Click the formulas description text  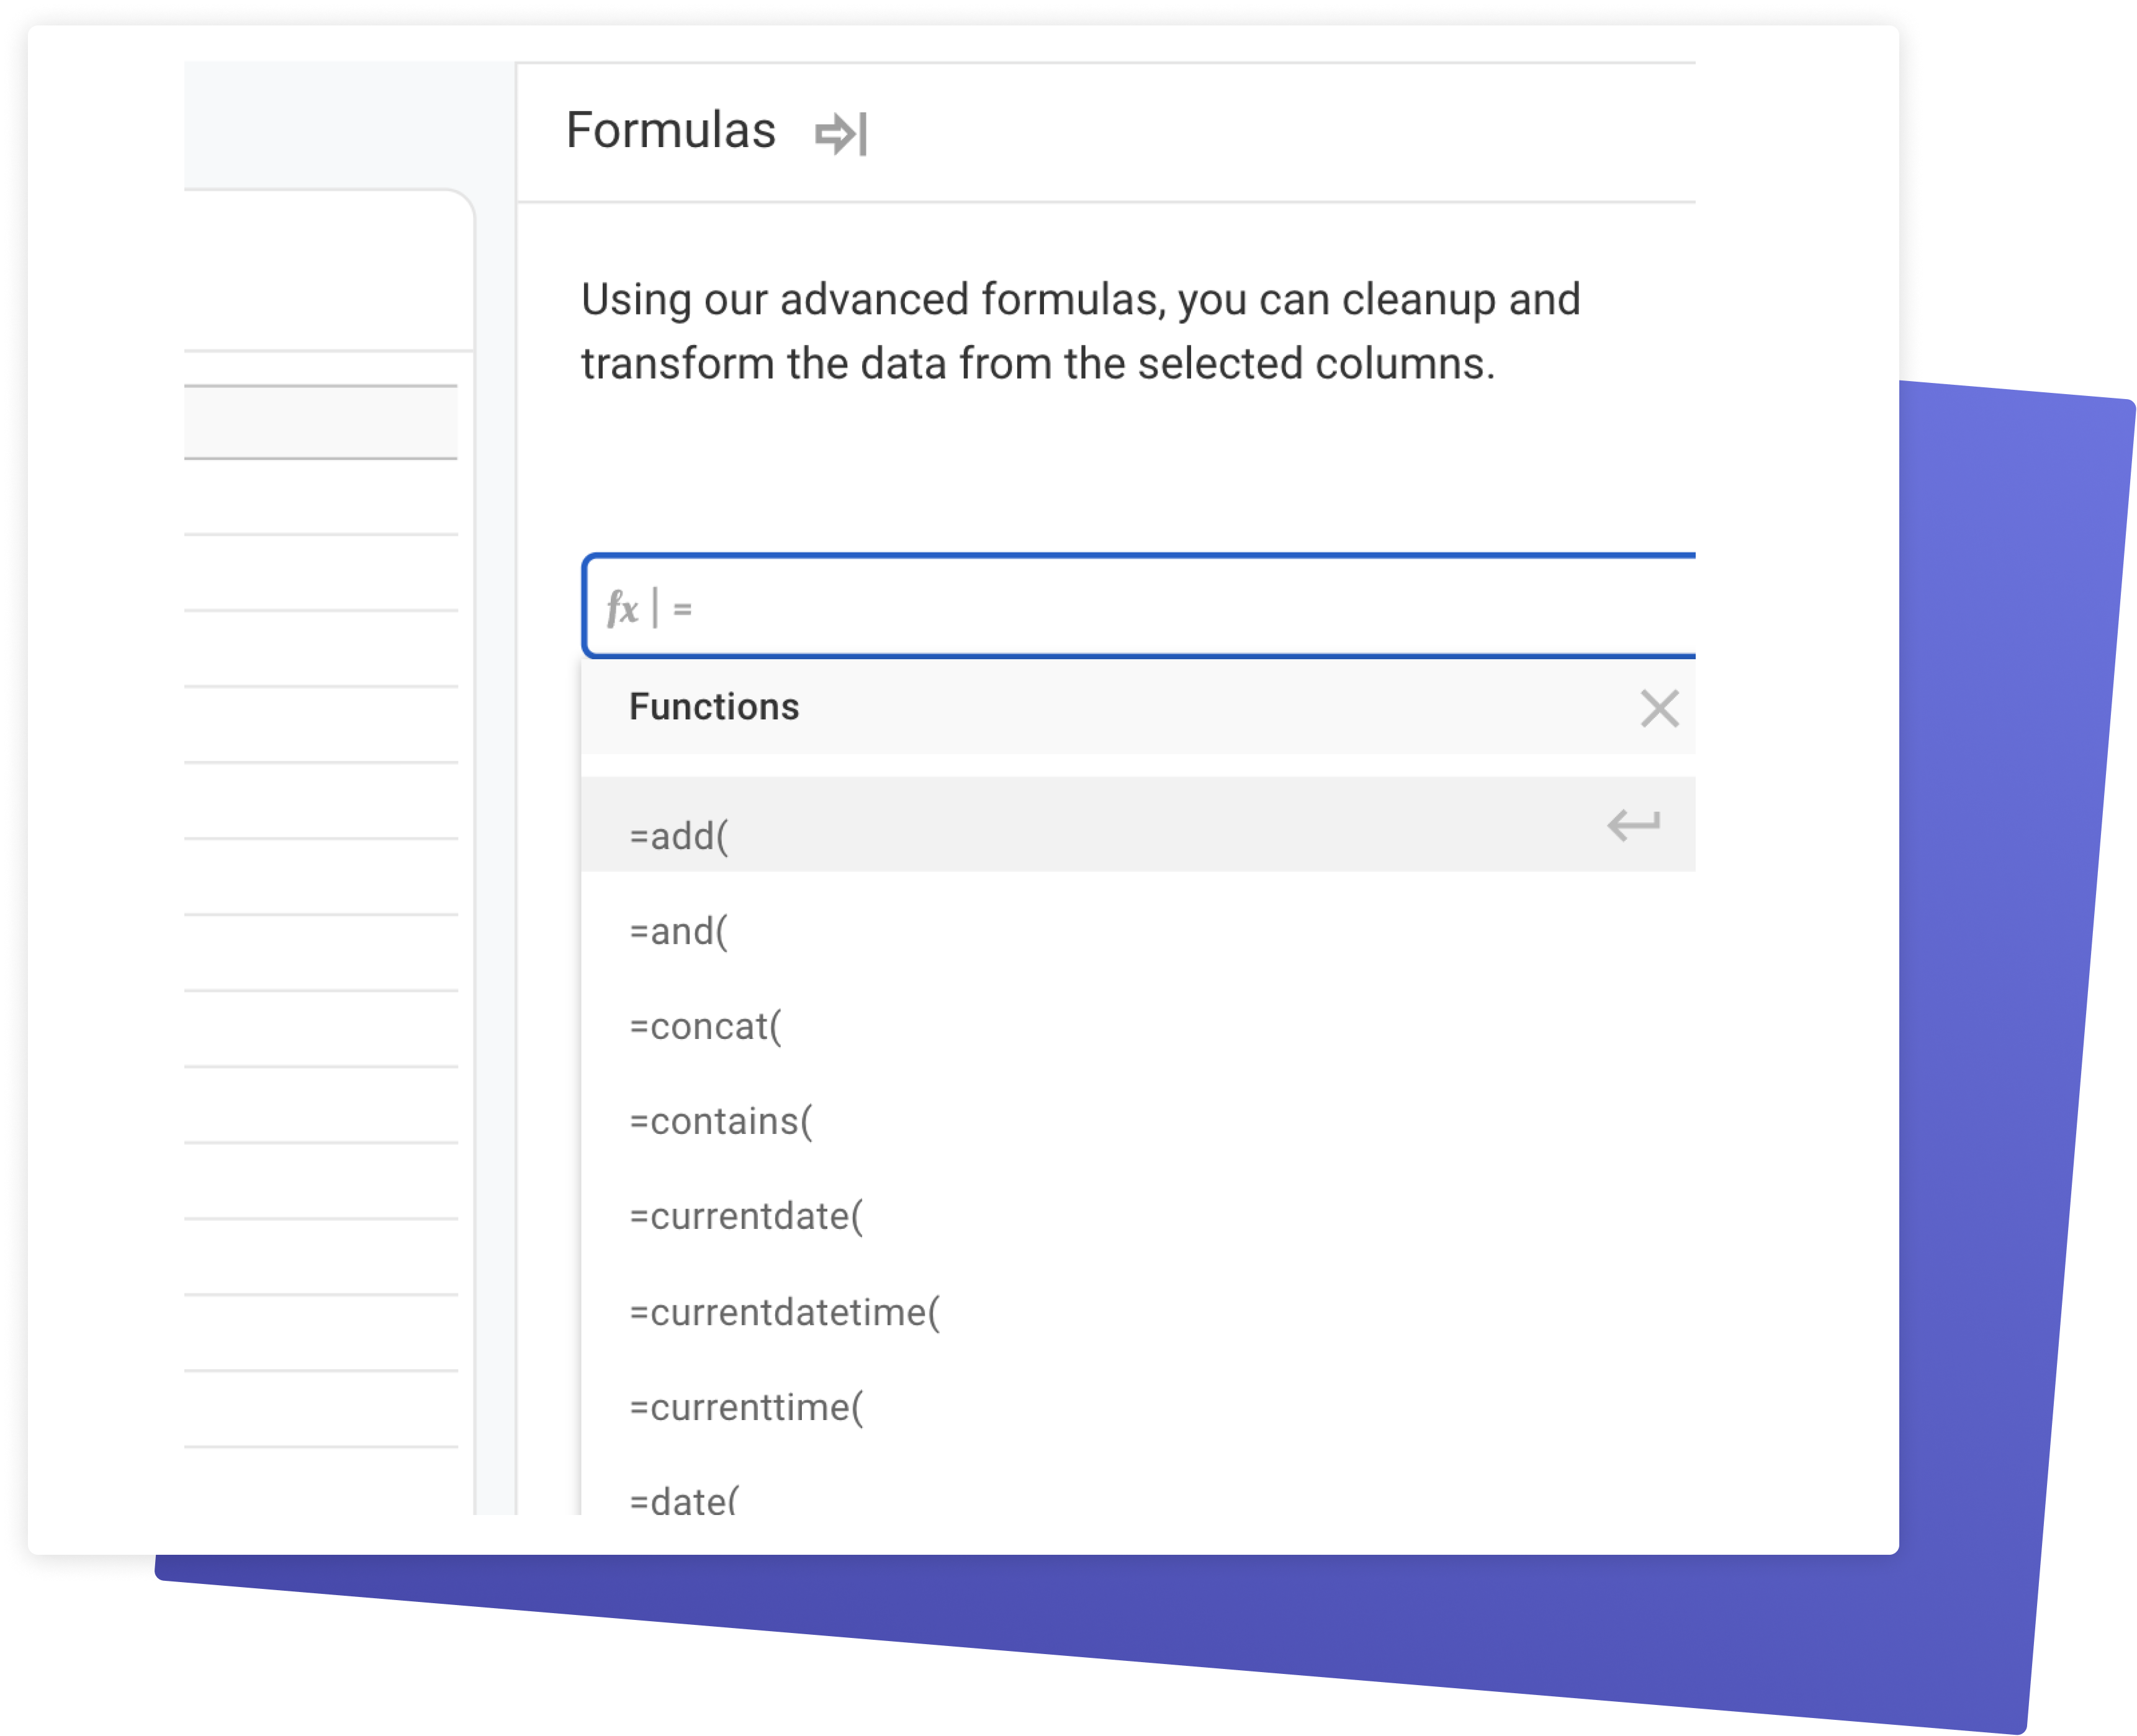coord(1080,332)
